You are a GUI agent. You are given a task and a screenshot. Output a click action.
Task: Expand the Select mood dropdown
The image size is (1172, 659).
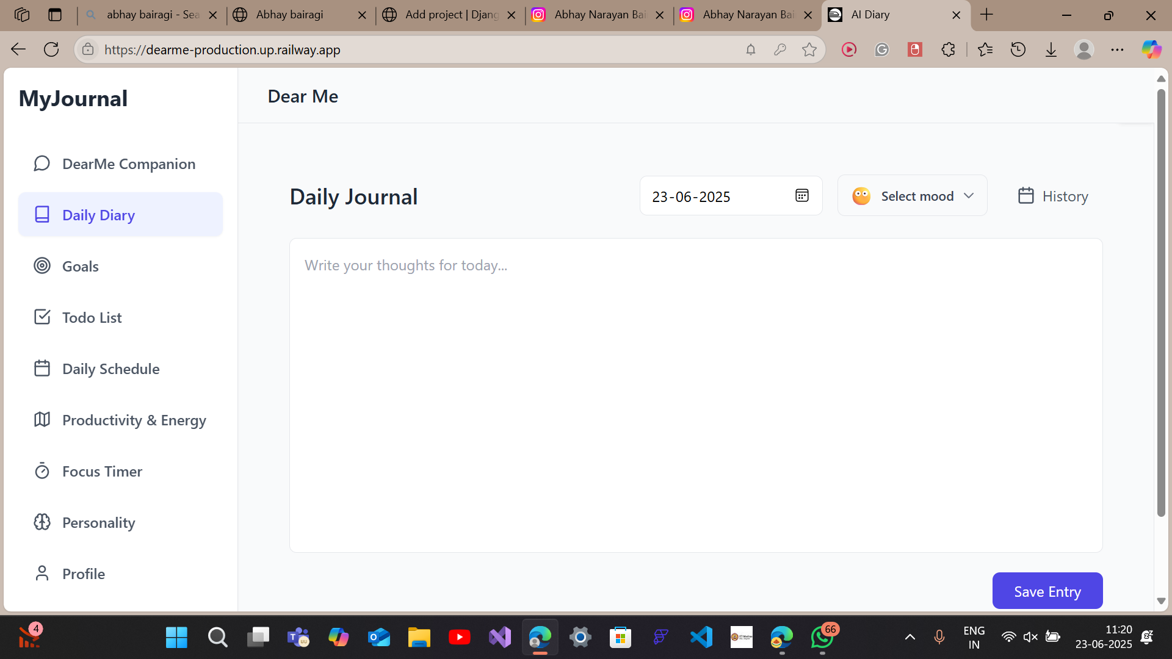[913, 196]
